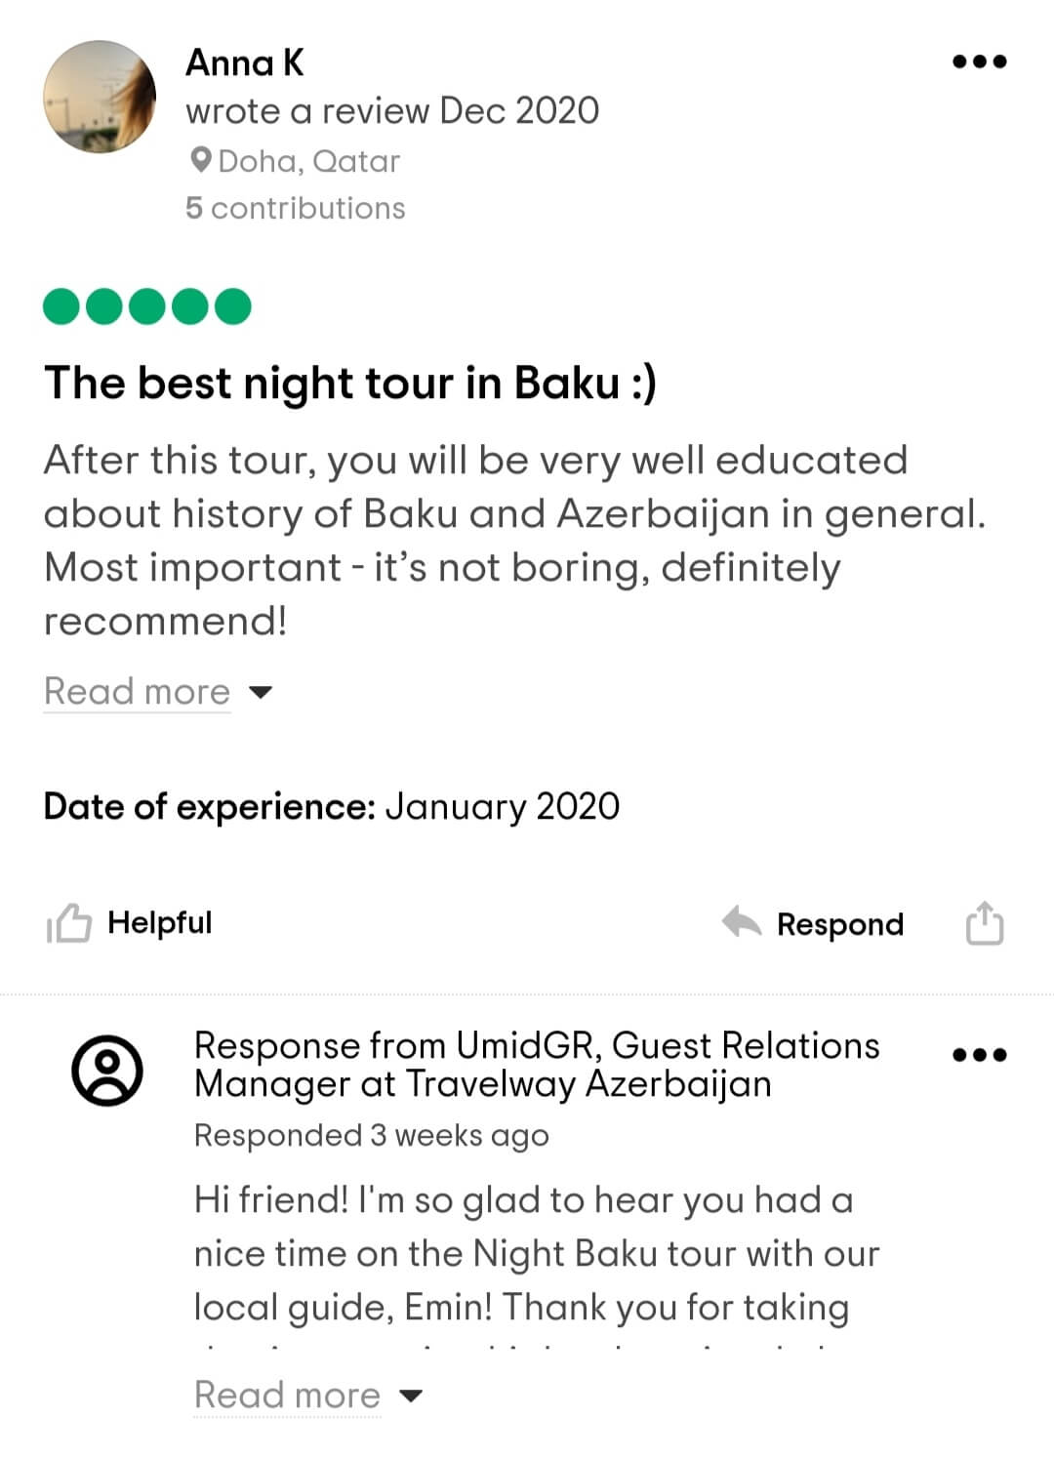Open the review title 'The best night tour in Baku'

coord(350,383)
